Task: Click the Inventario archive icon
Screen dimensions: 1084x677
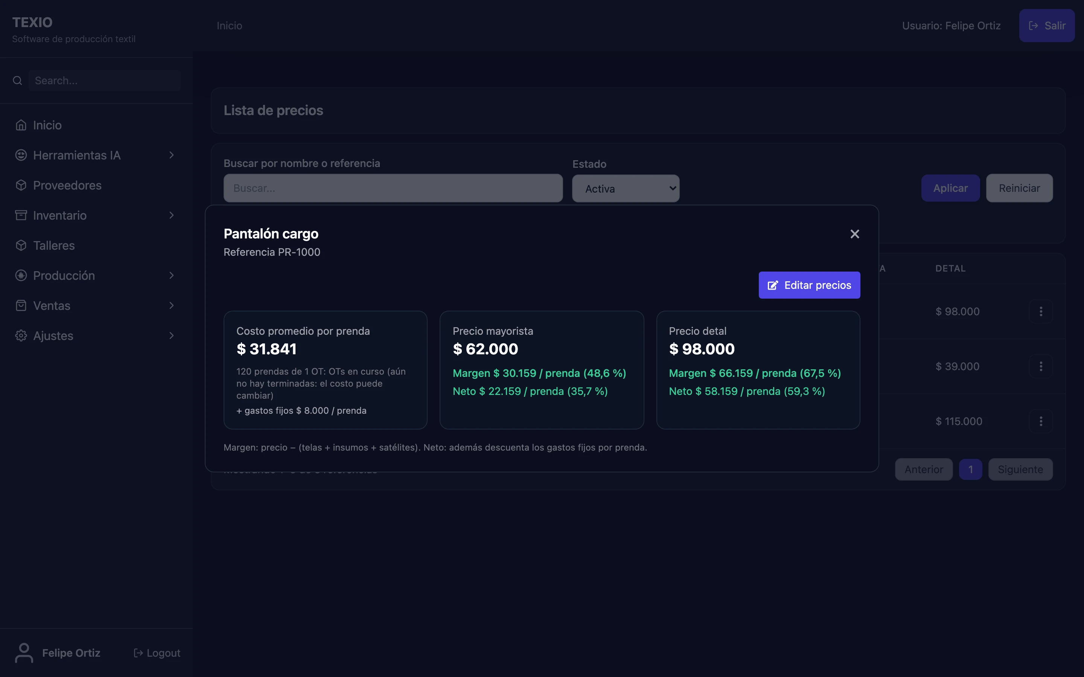Action: 21,216
